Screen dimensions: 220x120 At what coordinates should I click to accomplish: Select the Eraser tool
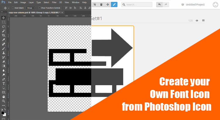pyautogui.click(x=4, y=62)
